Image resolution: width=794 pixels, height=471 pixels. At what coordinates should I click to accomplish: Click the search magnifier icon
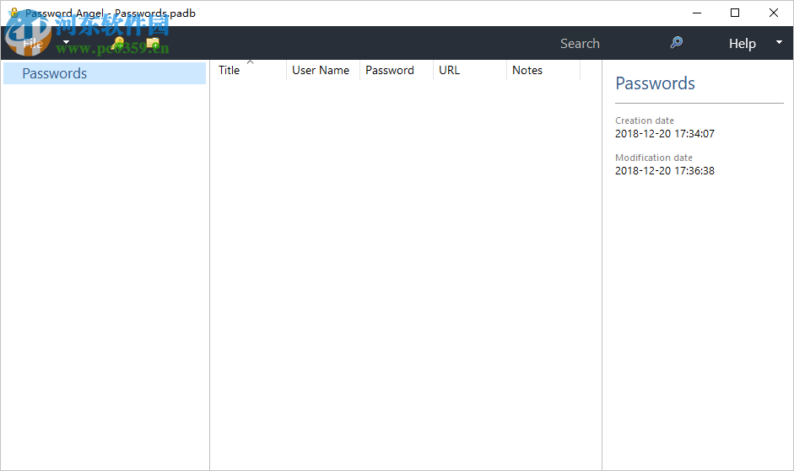[676, 42]
